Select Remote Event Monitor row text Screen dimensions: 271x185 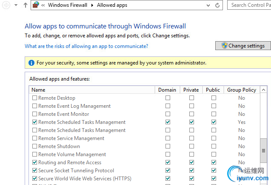click(x=64, y=114)
